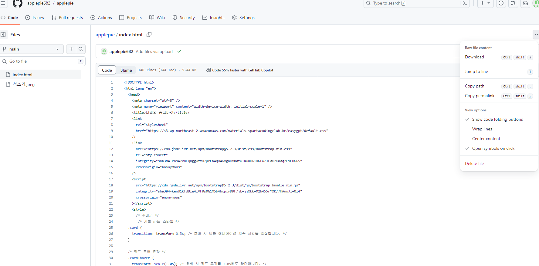
Task: Collapse the Files side panel
Action: [x=3, y=34]
